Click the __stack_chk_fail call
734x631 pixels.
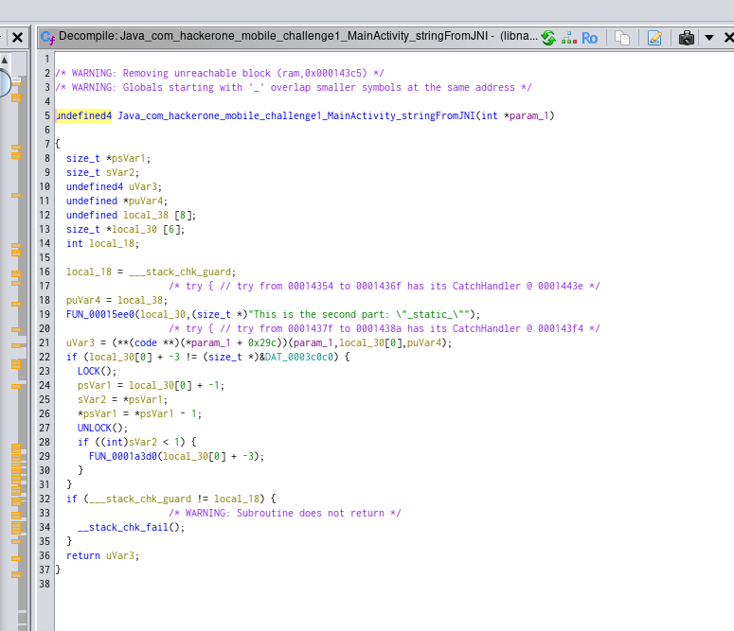(x=123, y=527)
